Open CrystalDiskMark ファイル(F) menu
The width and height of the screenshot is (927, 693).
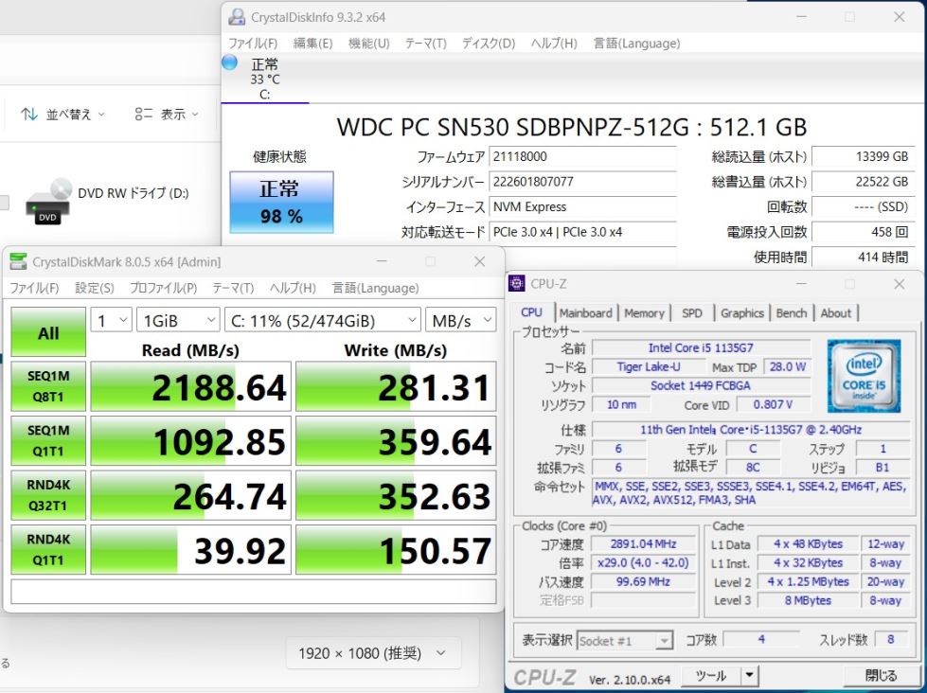34,288
